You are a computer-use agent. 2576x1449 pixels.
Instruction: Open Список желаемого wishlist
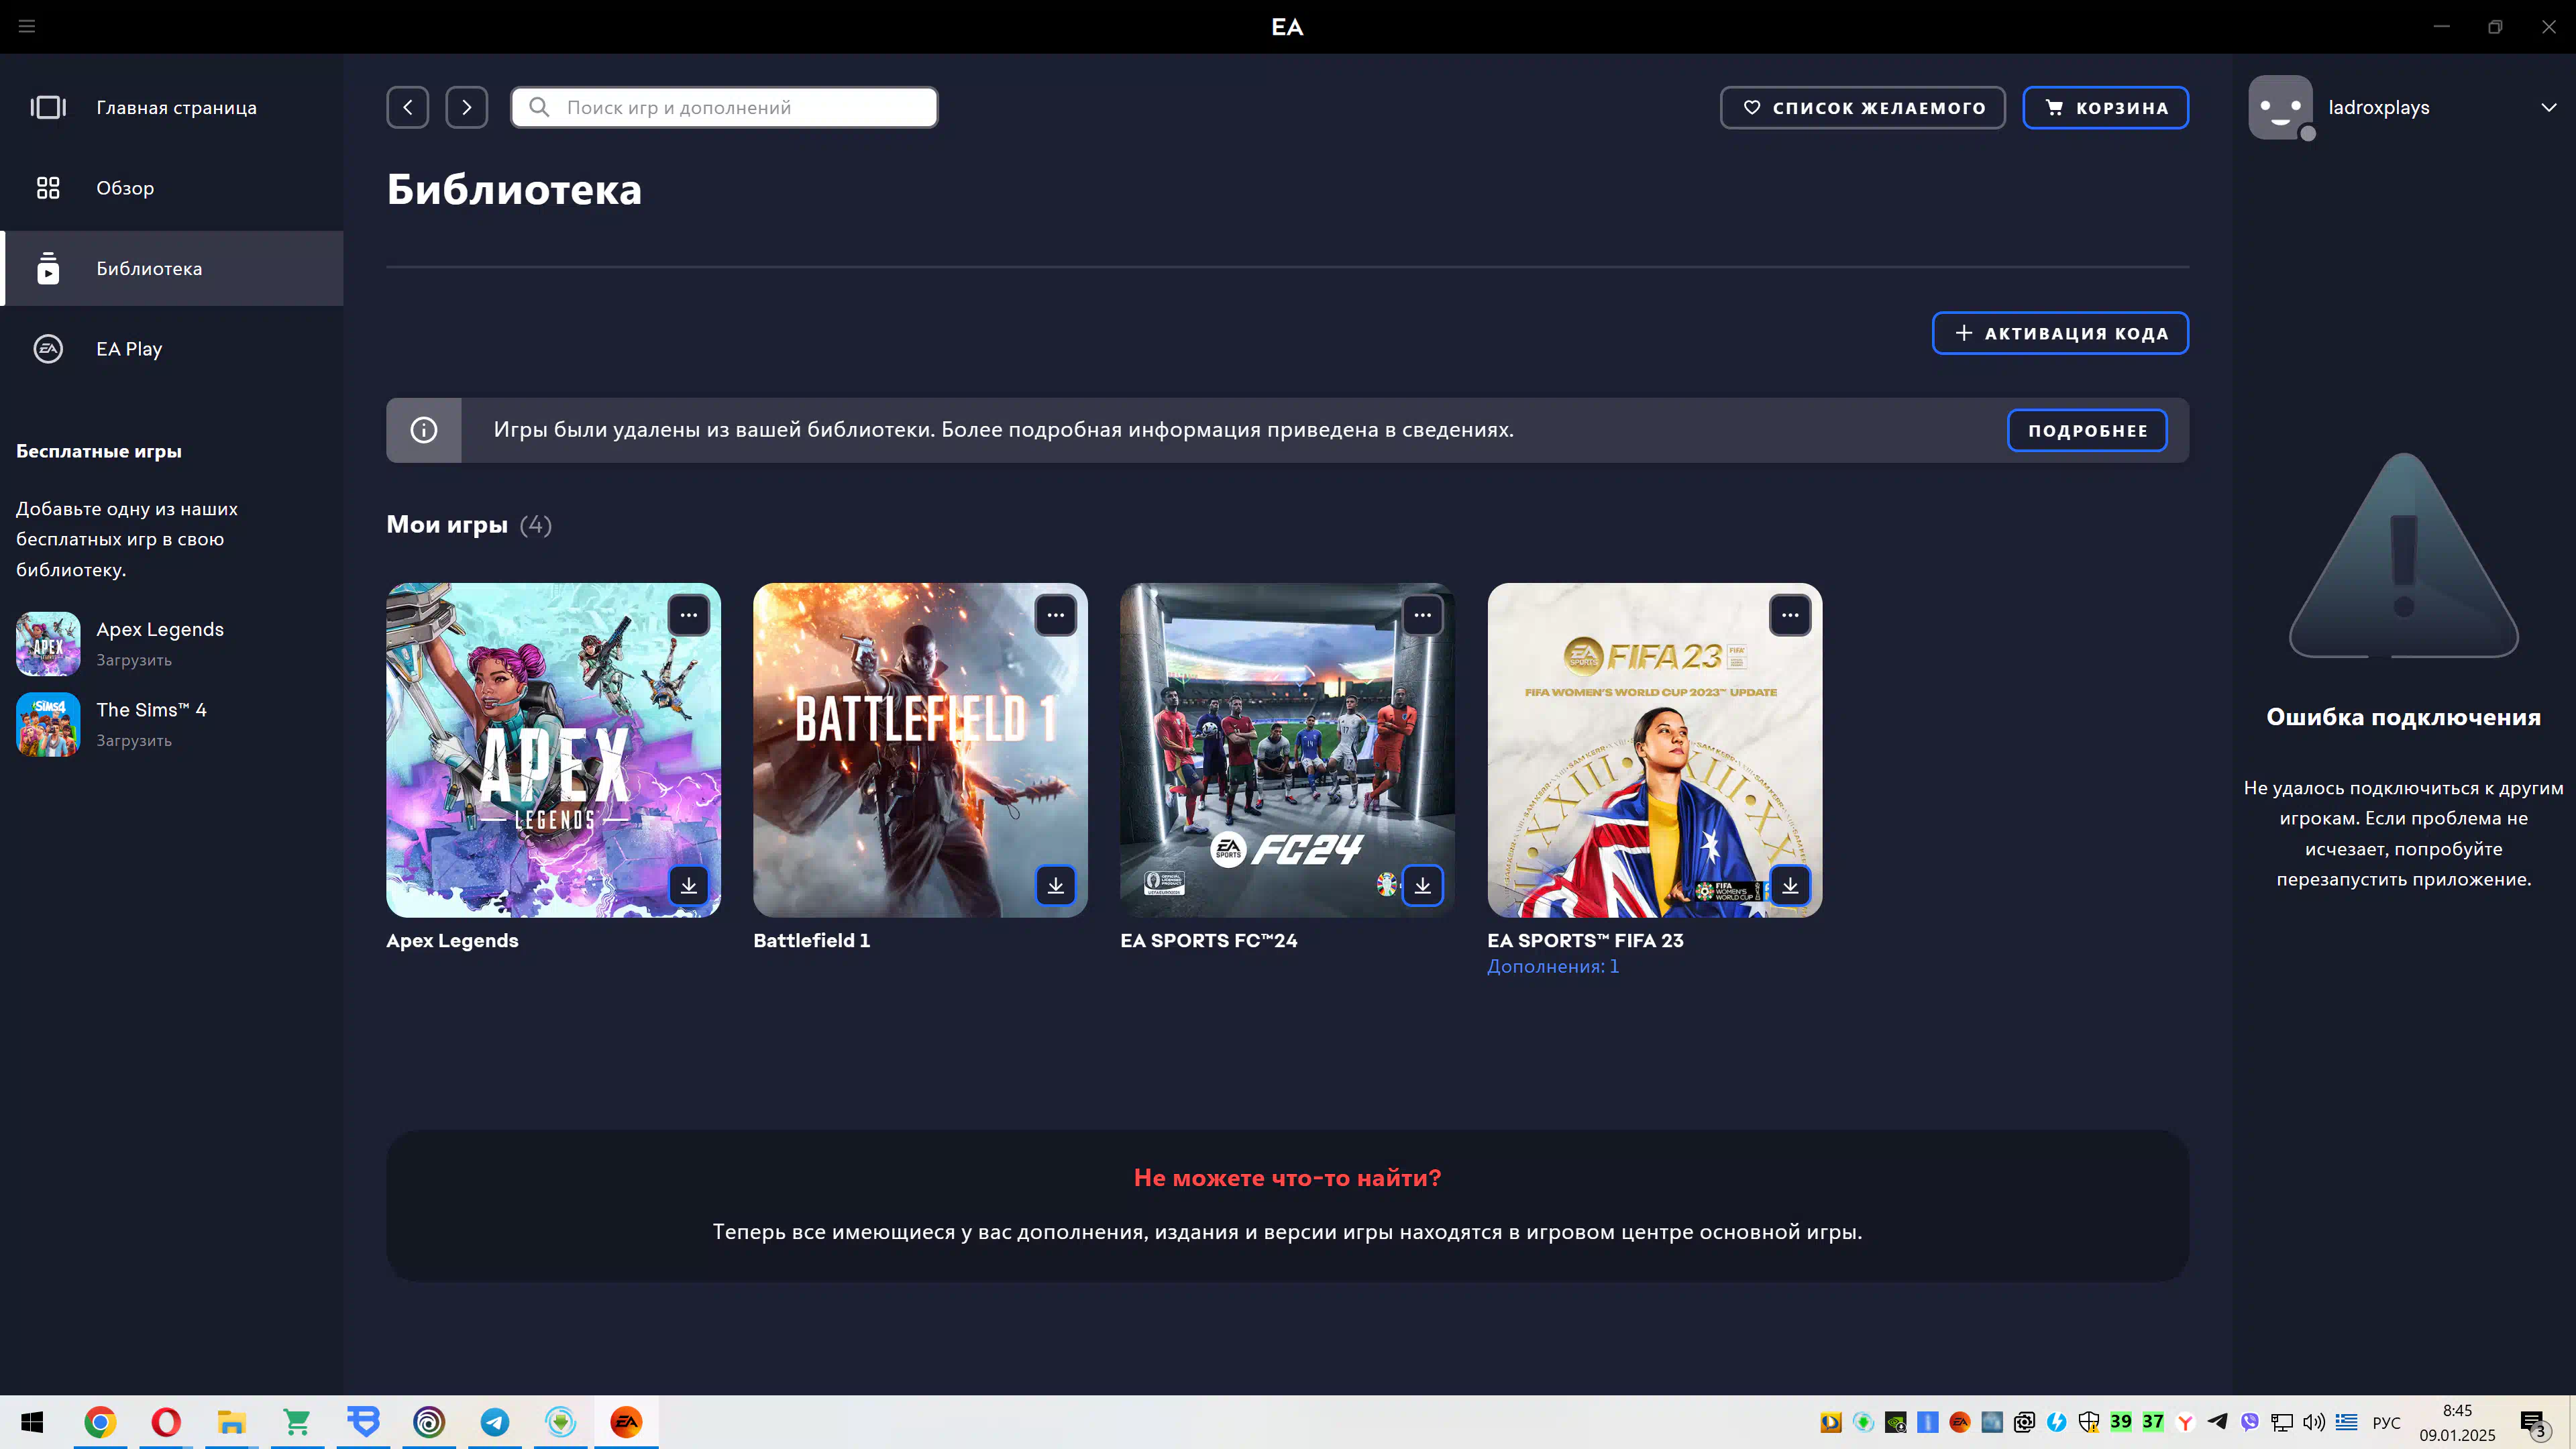(x=1863, y=107)
